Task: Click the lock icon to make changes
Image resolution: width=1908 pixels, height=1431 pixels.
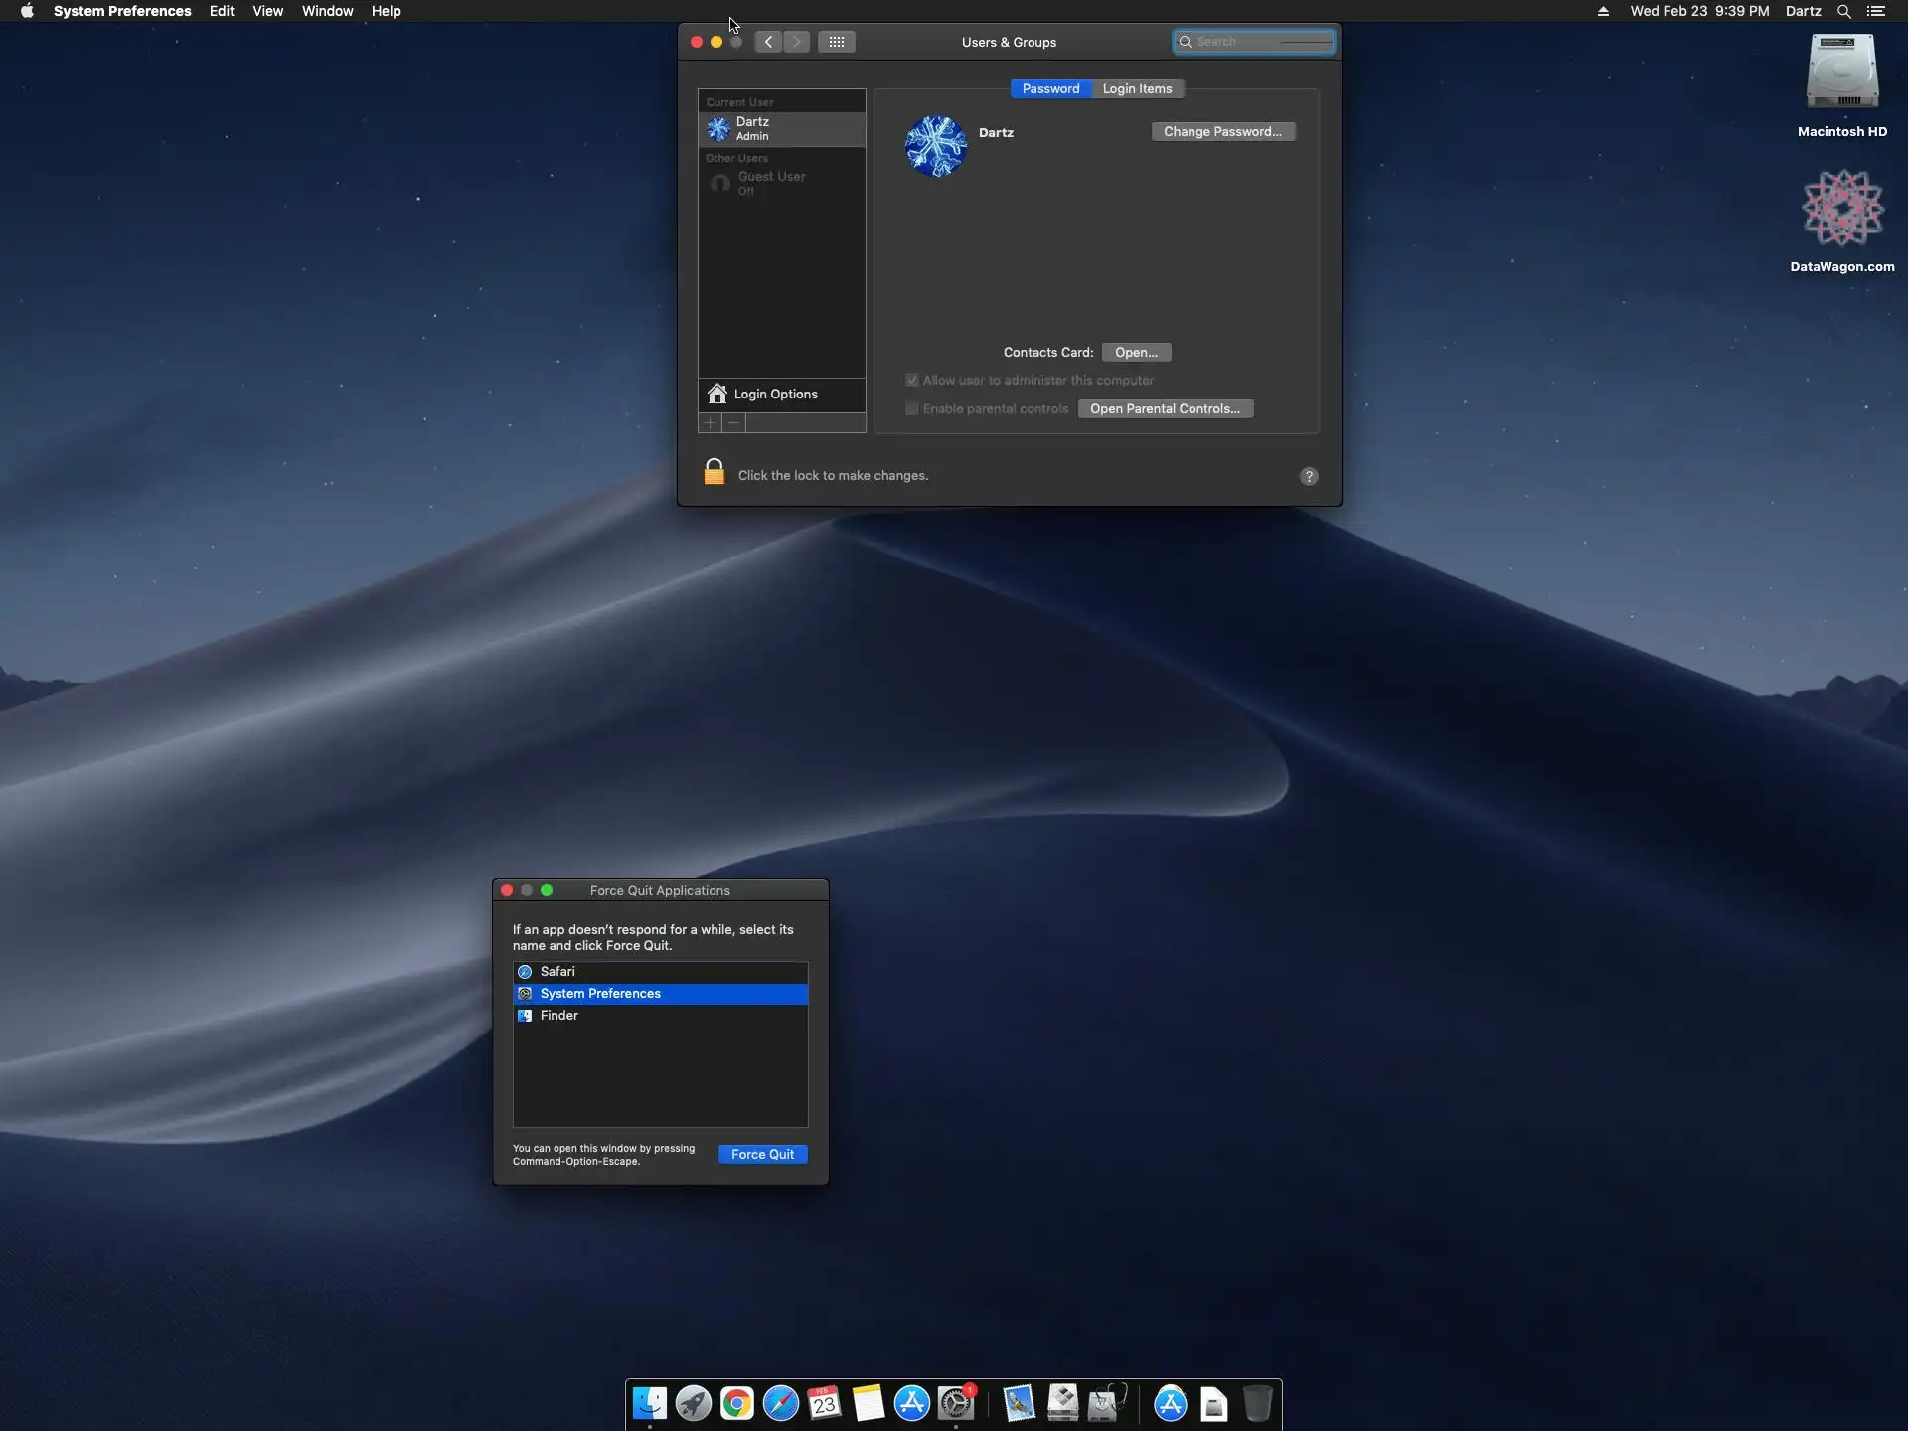Action: coord(714,473)
